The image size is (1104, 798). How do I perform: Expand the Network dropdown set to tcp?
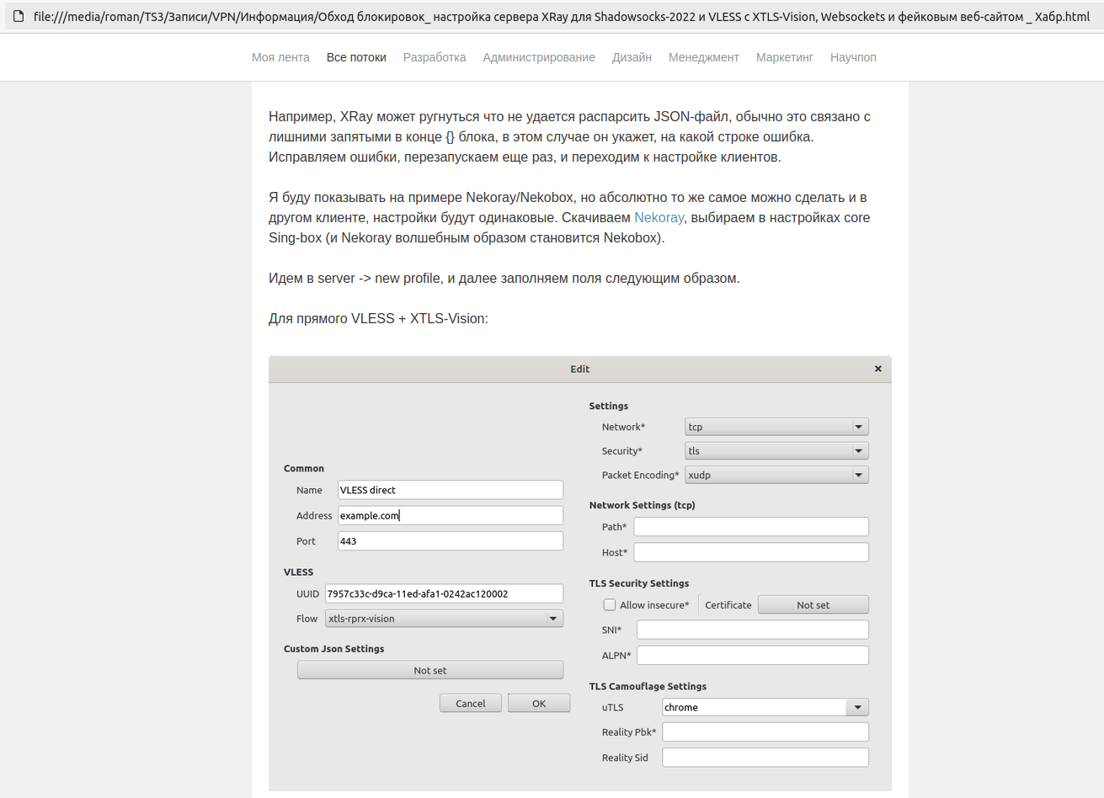click(x=776, y=427)
